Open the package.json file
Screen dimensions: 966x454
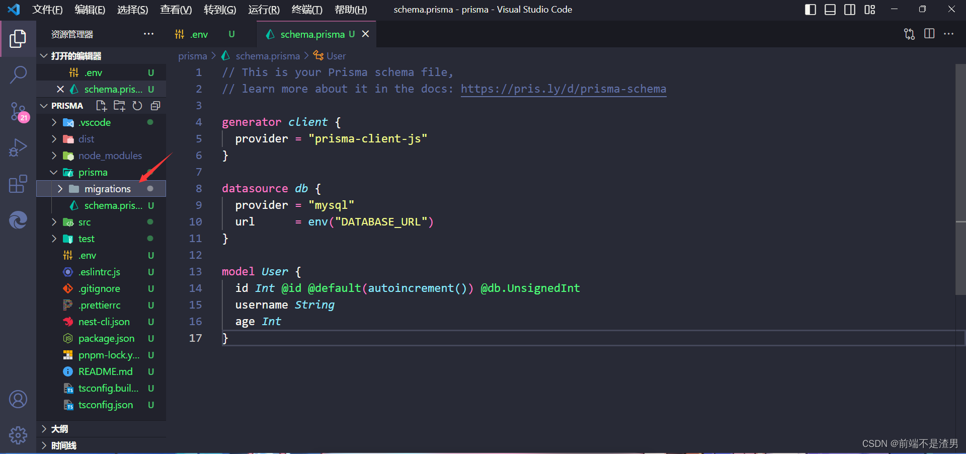(x=101, y=338)
